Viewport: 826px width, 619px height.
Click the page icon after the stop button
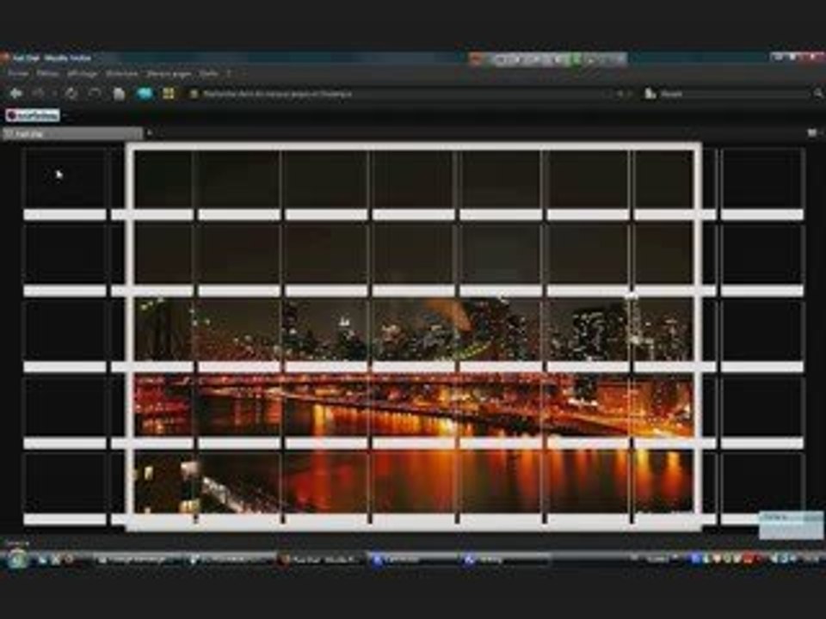click(x=120, y=95)
